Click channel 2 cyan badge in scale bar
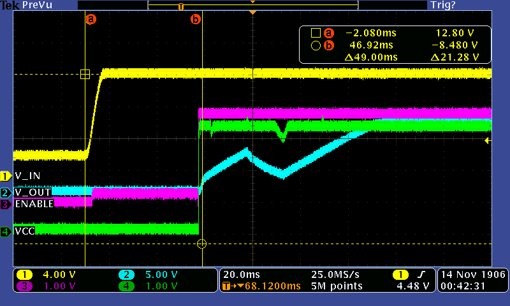Screen dimensions: 510x306 (x=127, y=275)
